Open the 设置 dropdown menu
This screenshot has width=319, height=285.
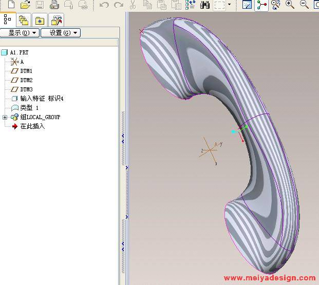60,33
